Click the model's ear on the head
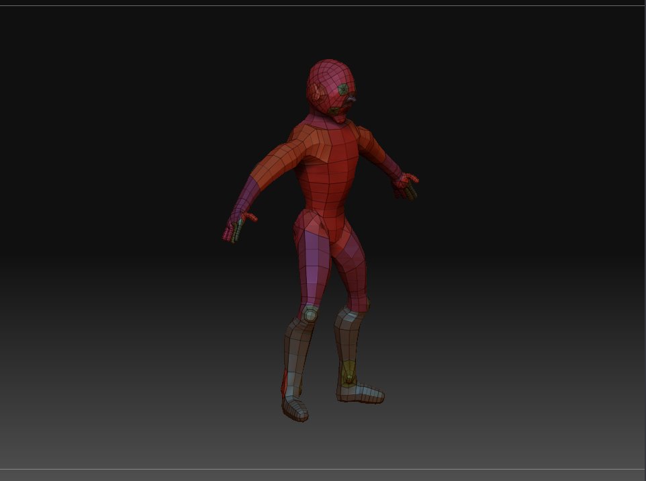Viewport: 646px width, 481px height. pos(315,91)
